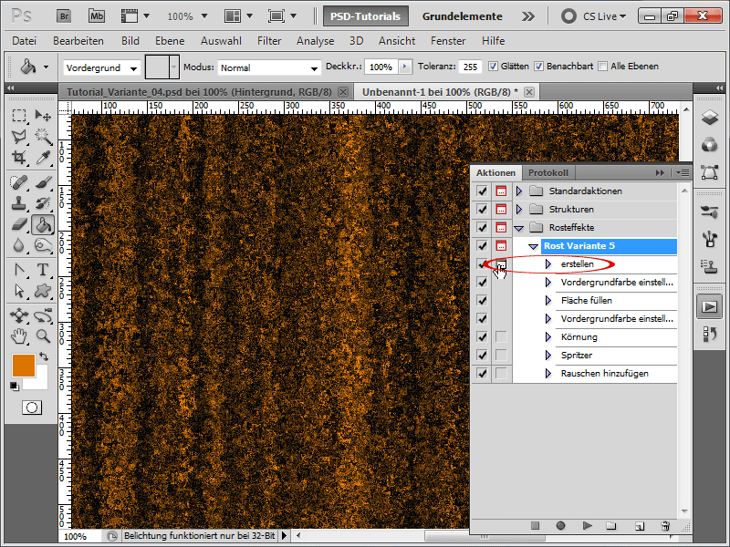Uncheck the Benachbart option
Screen dimensions: 730x547
[x=538, y=67]
